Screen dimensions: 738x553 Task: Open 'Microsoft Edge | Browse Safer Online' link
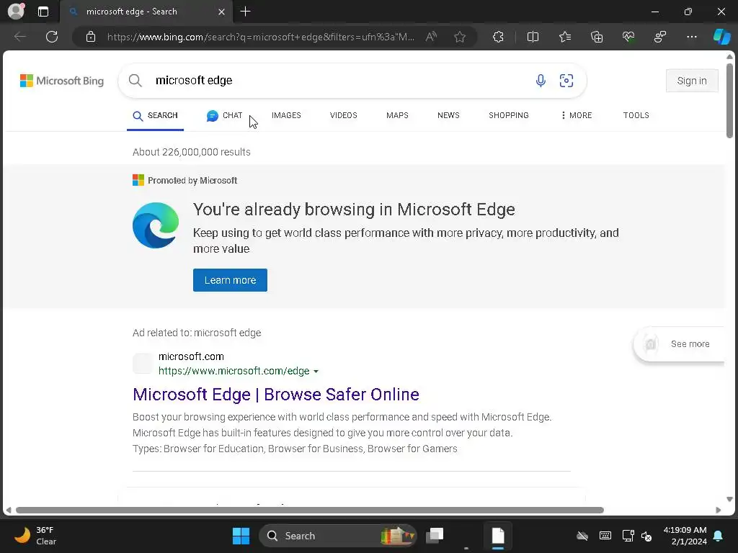(x=276, y=394)
